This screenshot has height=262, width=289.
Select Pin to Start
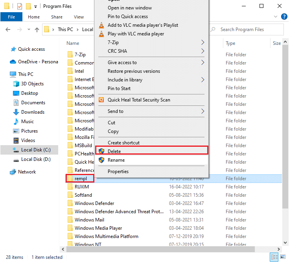pos(152,89)
